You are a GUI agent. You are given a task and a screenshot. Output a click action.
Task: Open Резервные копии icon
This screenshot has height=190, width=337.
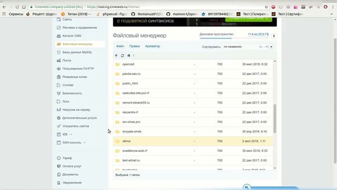click(58, 77)
